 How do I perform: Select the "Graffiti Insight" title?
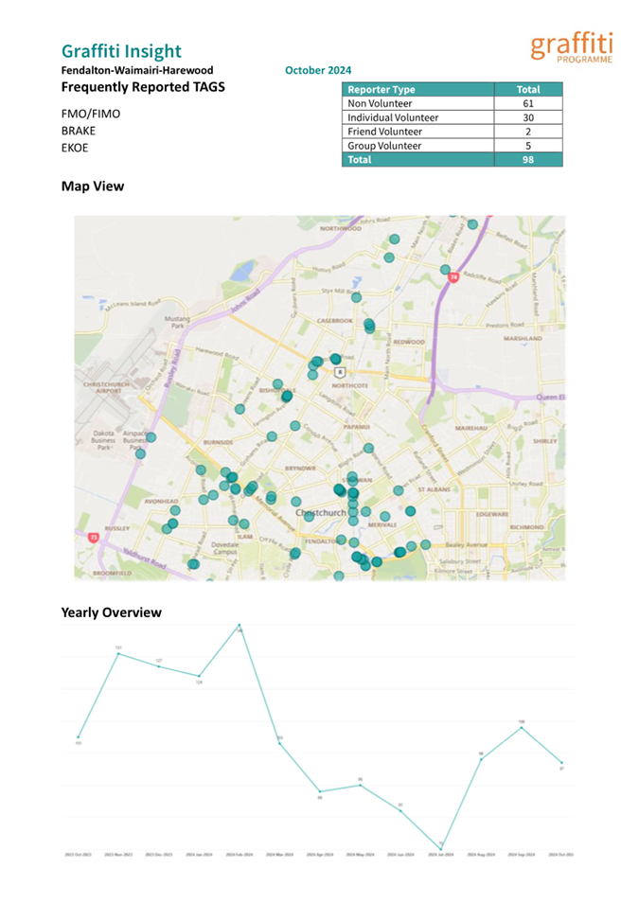pyautogui.click(x=121, y=51)
